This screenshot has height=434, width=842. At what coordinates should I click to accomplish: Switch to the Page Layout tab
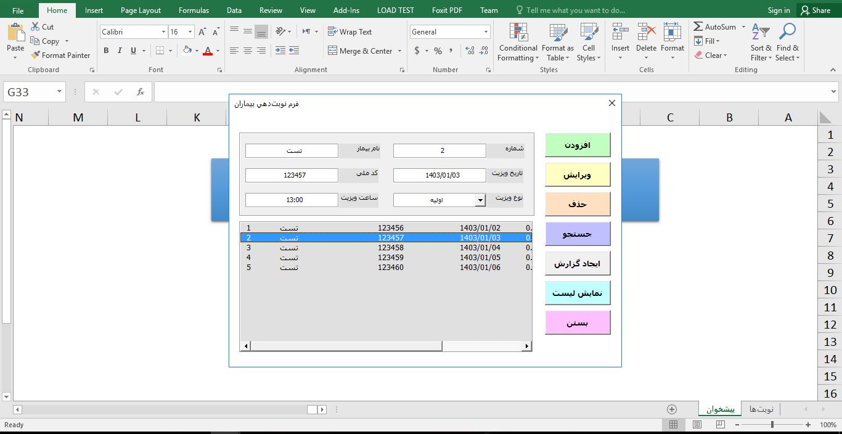point(141,10)
